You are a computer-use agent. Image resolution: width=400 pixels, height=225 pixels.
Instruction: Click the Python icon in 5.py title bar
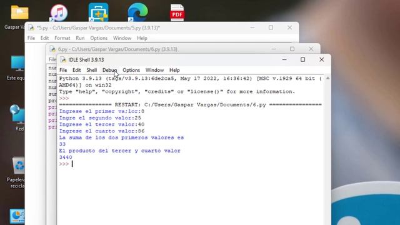[x=31, y=27]
